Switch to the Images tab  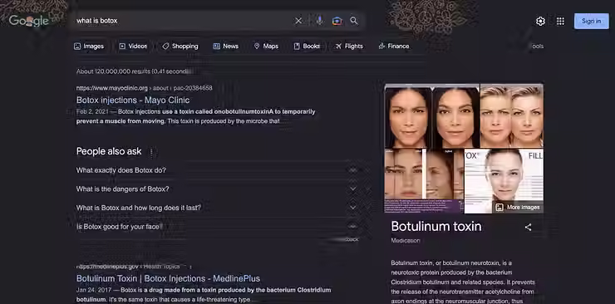click(89, 47)
